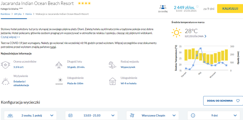Image resolution: width=243 pixels, height=120 pixels.
Task: Open the '9 dni' duration dropdown
Action: [214, 115]
